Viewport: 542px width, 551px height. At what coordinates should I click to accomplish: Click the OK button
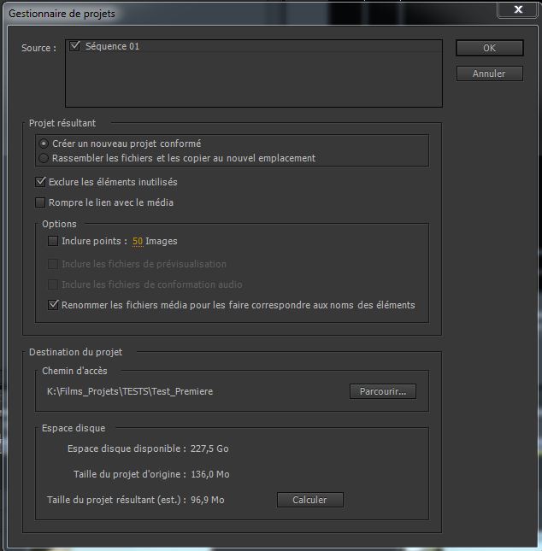pyautogui.click(x=489, y=48)
